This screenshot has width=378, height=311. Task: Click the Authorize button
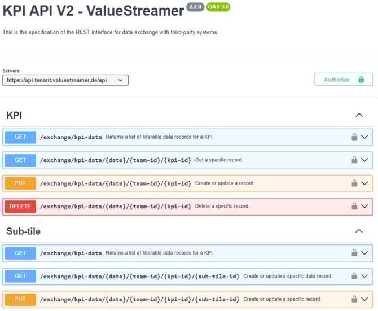[x=344, y=80]
